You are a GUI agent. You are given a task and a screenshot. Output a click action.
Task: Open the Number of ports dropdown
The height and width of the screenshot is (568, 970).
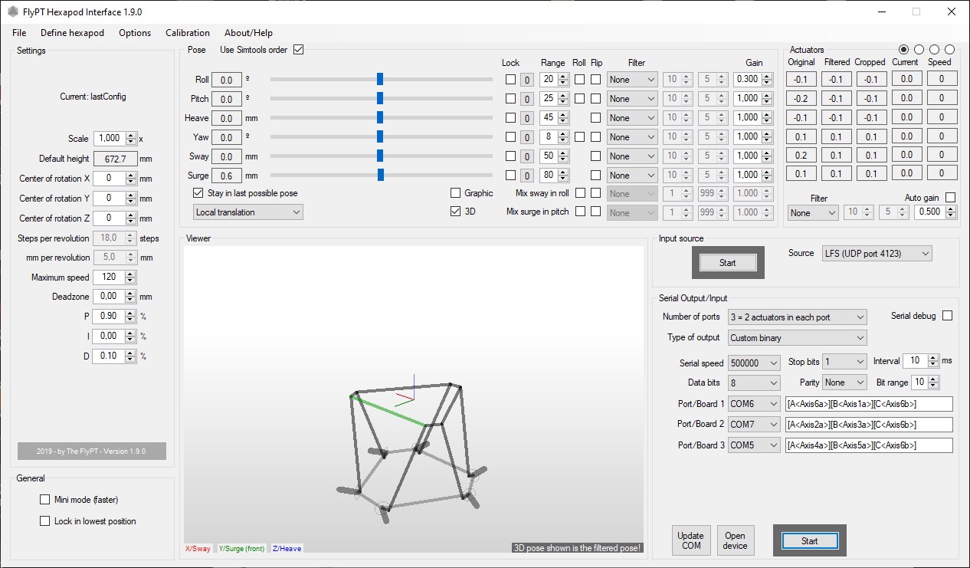point(797,317)
